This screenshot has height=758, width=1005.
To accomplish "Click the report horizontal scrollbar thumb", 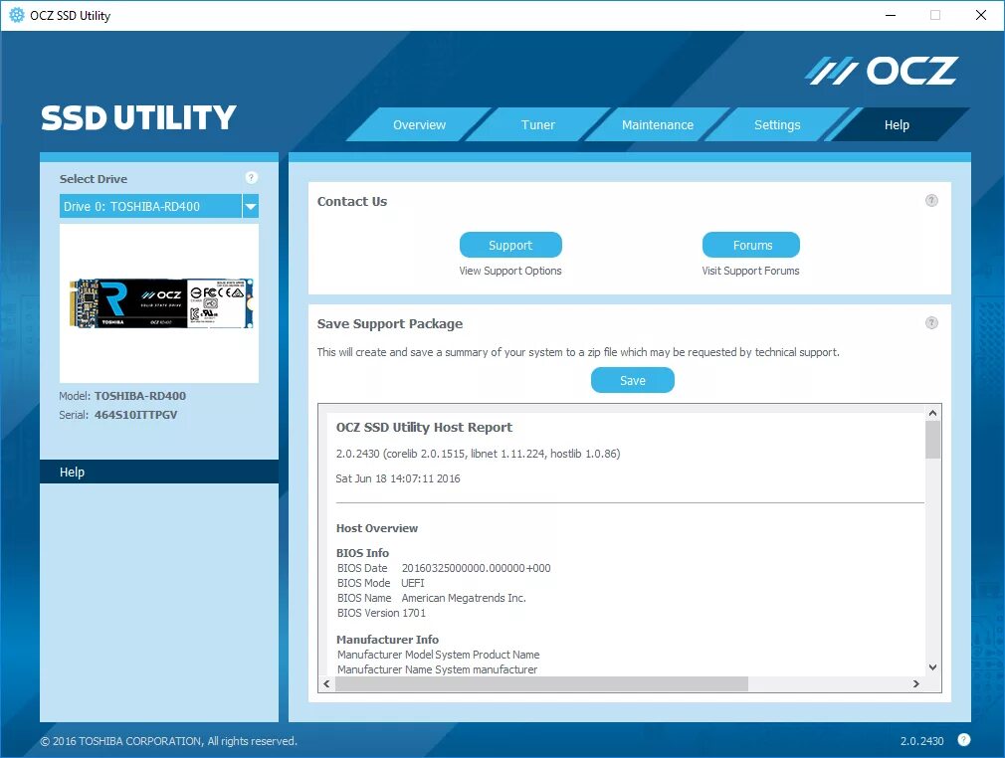I will [541, 683].
